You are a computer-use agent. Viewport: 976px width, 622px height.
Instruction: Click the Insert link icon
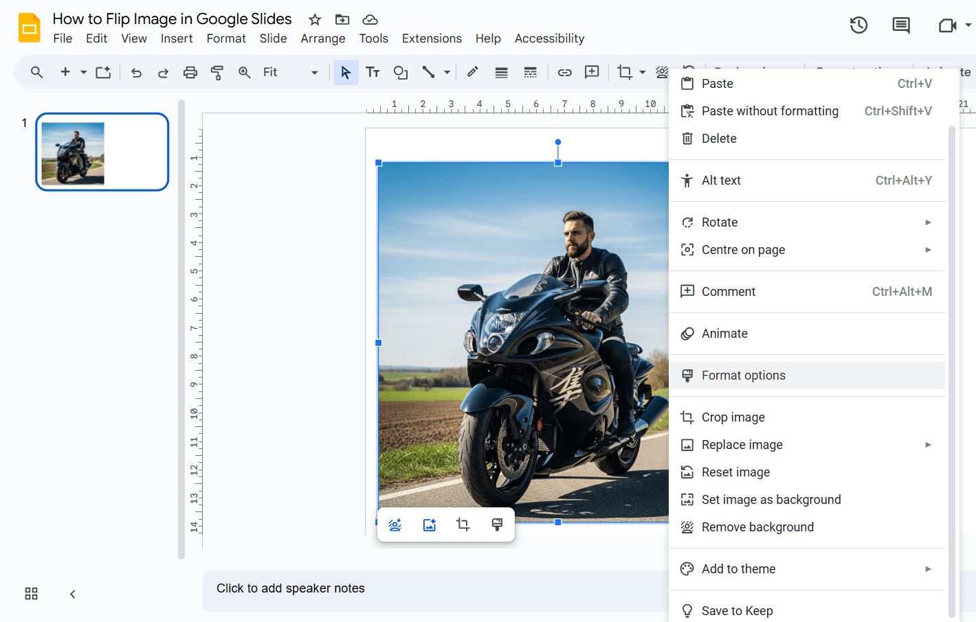564,72
